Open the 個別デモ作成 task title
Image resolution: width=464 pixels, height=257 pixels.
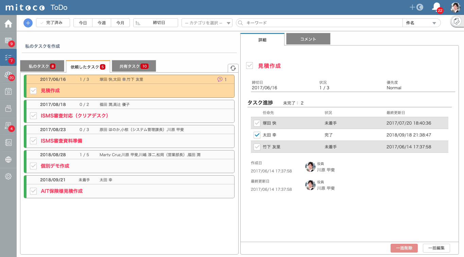click(x=55, y=166)
